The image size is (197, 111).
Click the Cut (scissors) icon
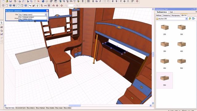coord(28,1)
